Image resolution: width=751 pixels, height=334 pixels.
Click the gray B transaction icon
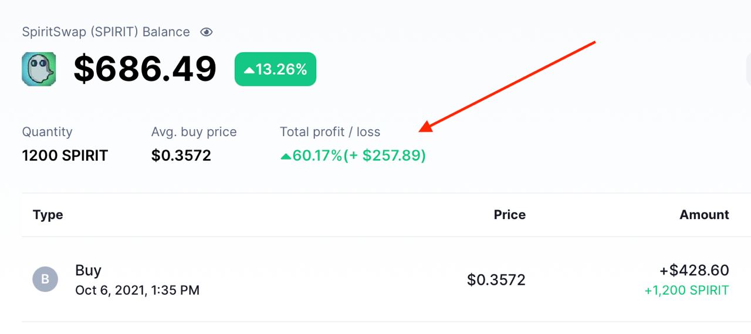(x=45, y=279)
